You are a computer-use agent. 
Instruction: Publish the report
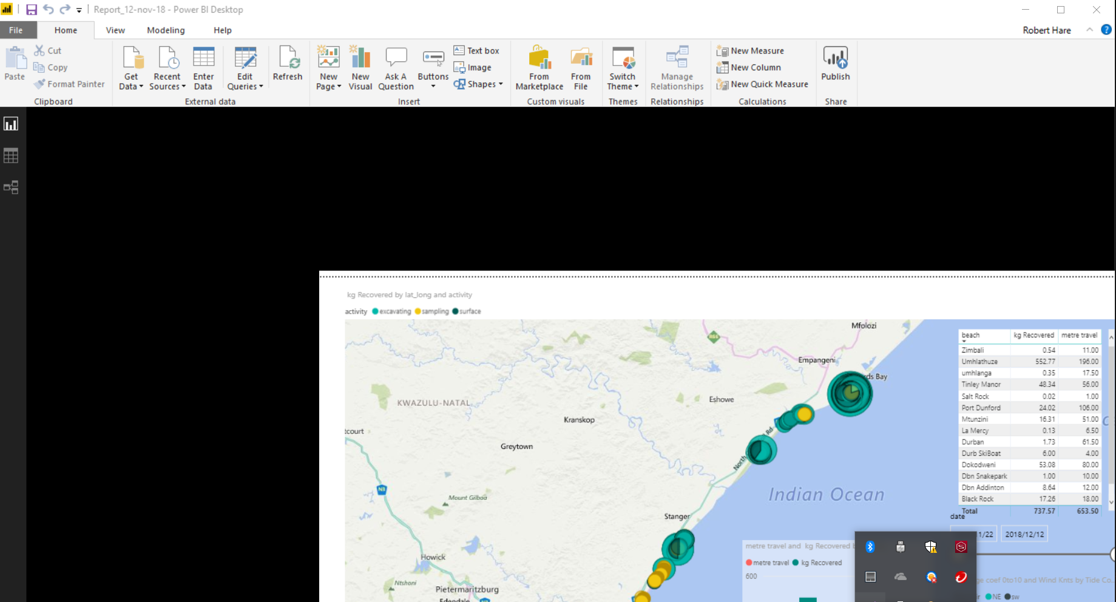pos(836,63)
